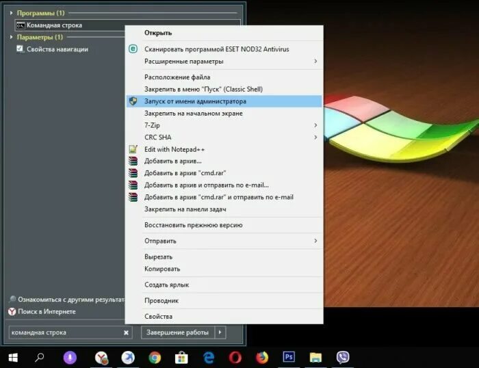Screen dimensions: 479x368
Task: Choose Восстановить прежнюю версию
Action: point(224,225)
